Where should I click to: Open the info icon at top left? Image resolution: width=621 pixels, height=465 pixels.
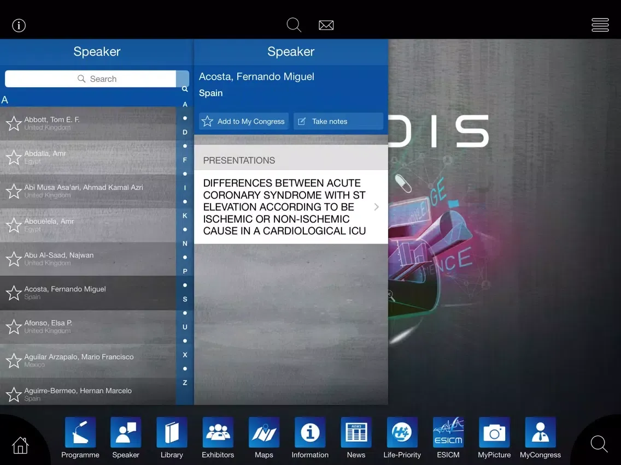pos(19,25)
